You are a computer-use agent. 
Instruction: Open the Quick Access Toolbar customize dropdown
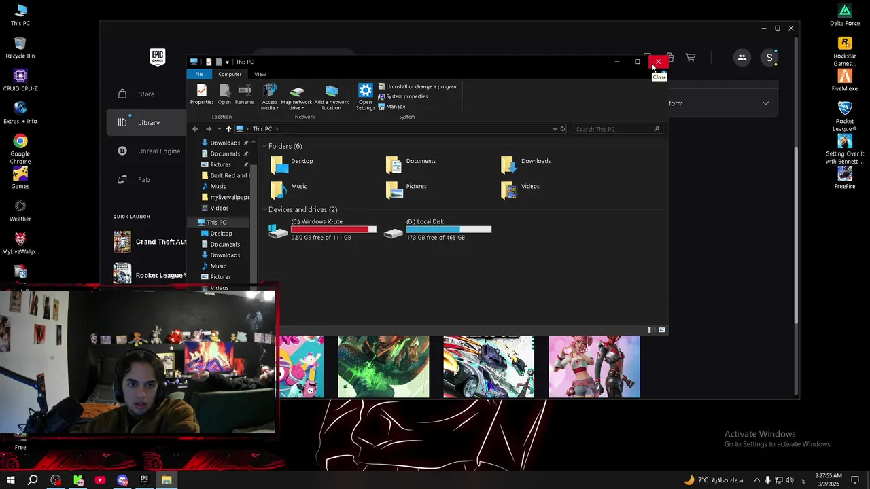pyautogui.click(x=227, y=62)
